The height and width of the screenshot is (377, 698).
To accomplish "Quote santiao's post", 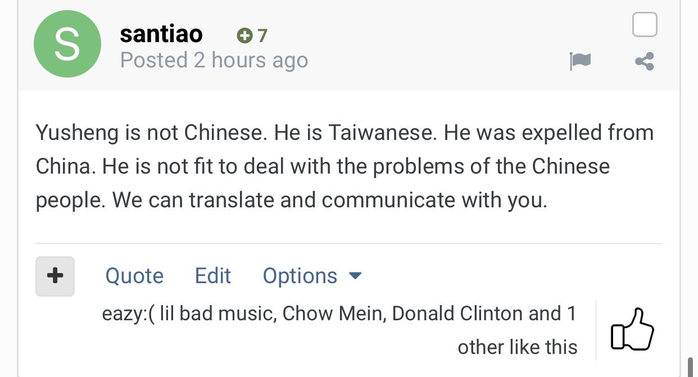I will [x=134, y=276].
